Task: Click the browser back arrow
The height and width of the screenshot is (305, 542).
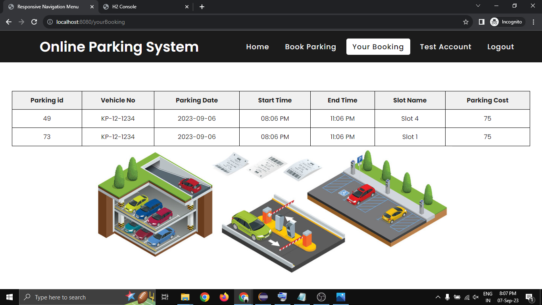Action: click(9, 22)
